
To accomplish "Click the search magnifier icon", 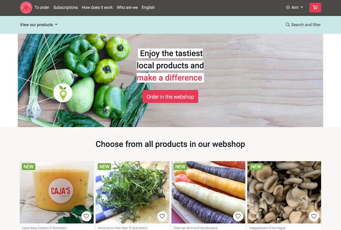I will (x=287, y=25).
